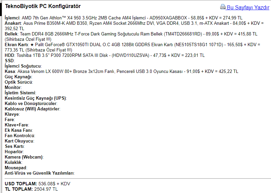Image resolution: width=271 pixels, height=193 pixels.
Task: Click the 773,35 TL graphics card price
Action: pos(14,50)
